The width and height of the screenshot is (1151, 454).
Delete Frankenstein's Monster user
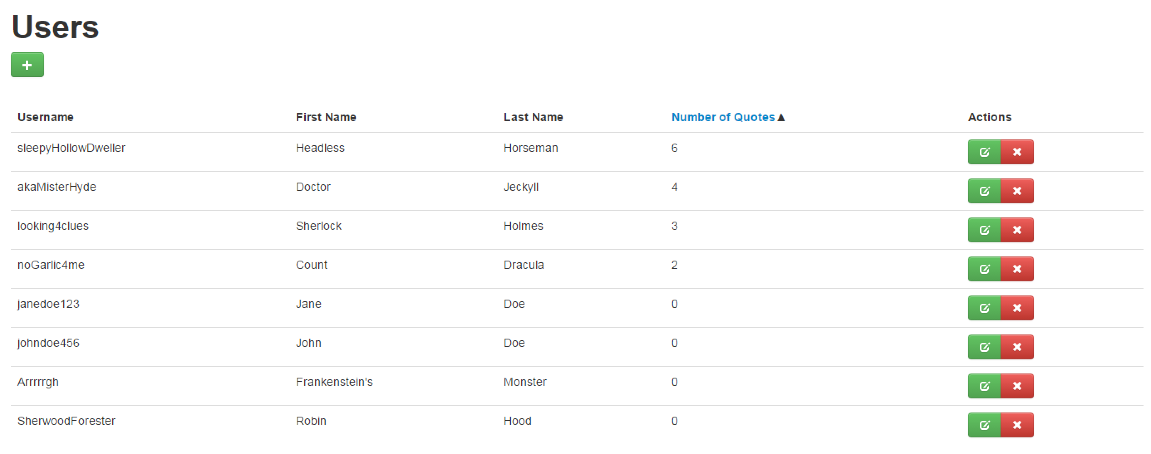[1017, 386]
